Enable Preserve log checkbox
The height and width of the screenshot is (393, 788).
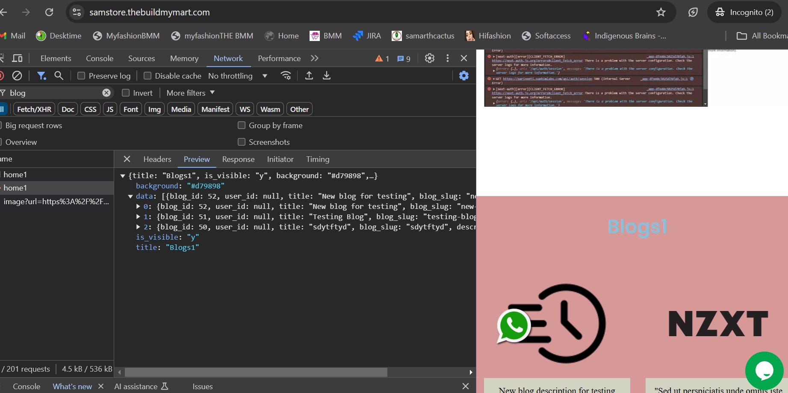click(x=81, y=76)
